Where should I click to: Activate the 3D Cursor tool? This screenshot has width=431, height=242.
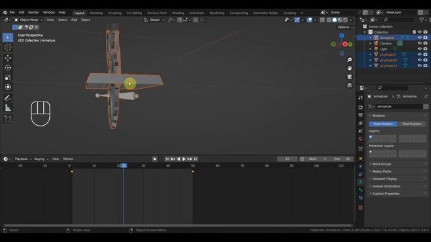(x=7, y=47)
